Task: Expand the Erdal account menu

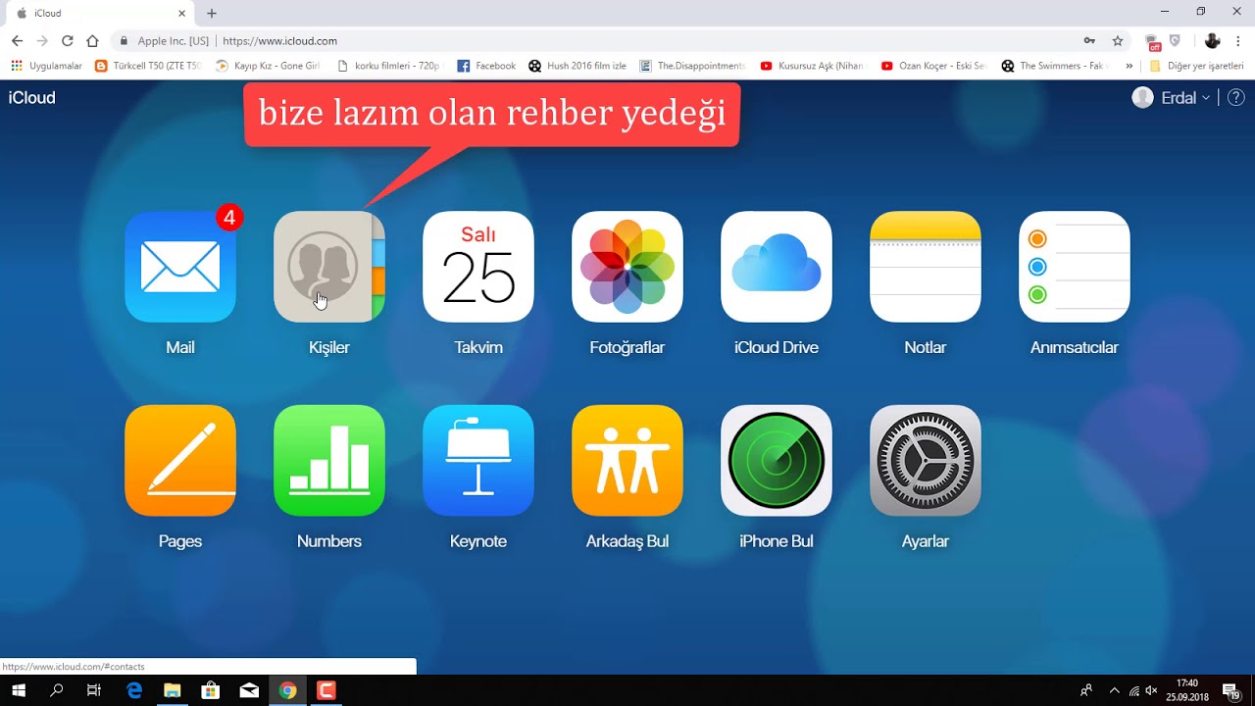Action: click(1171, 98)
